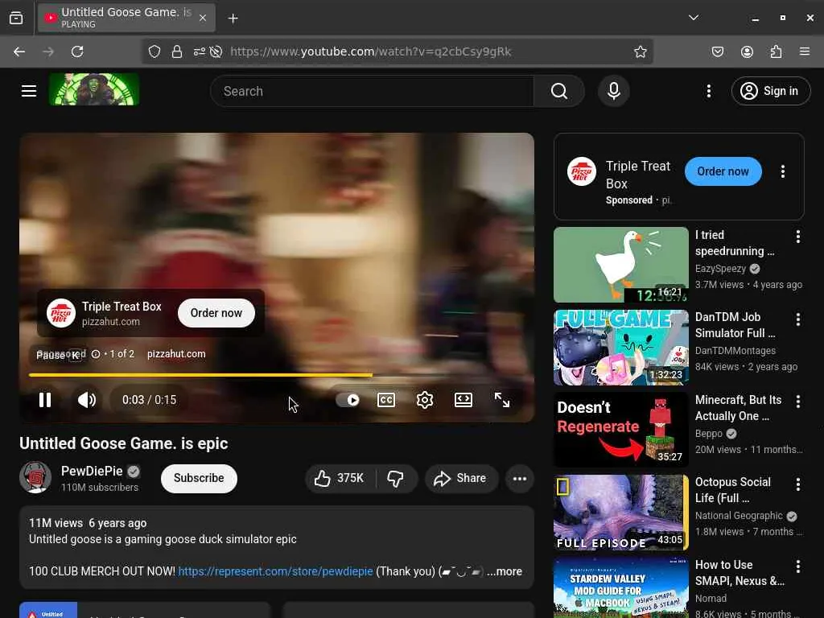Open octopus Full Episode thumbnail
Image resolution: width=824 pixels, height=618 pixels.
pos(621,513)
